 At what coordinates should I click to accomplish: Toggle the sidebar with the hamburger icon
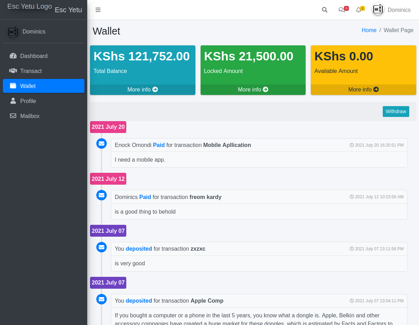coord(98,10)
